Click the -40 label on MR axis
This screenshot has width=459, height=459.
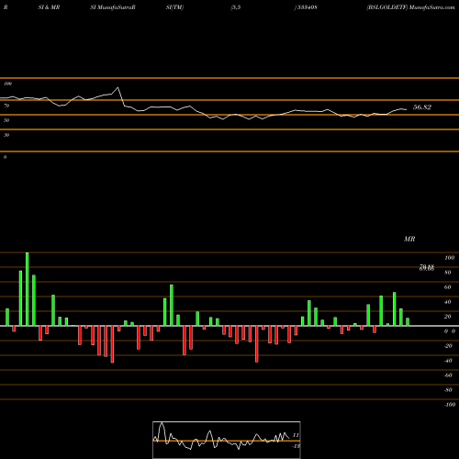point(448,361)
